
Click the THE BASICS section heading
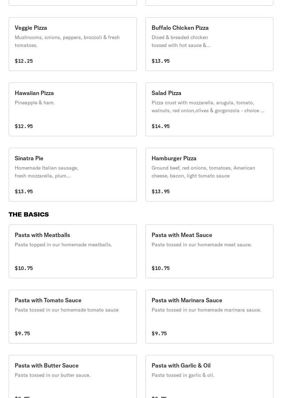click(29, 214)
